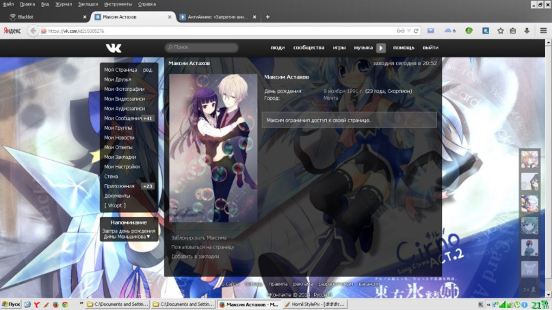Open the profile avatar picture
The height and width of the screenshot is (310, 552).
[x=213, y=148]
